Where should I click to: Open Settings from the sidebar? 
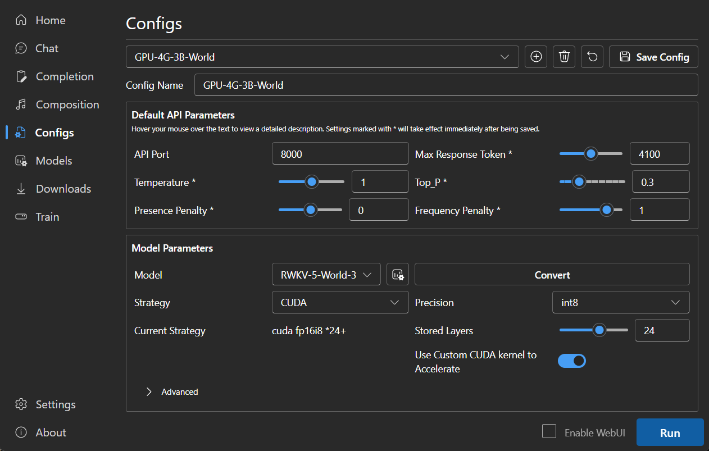55,404
